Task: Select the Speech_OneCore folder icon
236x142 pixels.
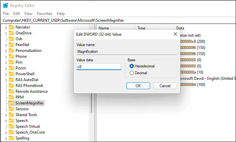Action: click(11, 132)
